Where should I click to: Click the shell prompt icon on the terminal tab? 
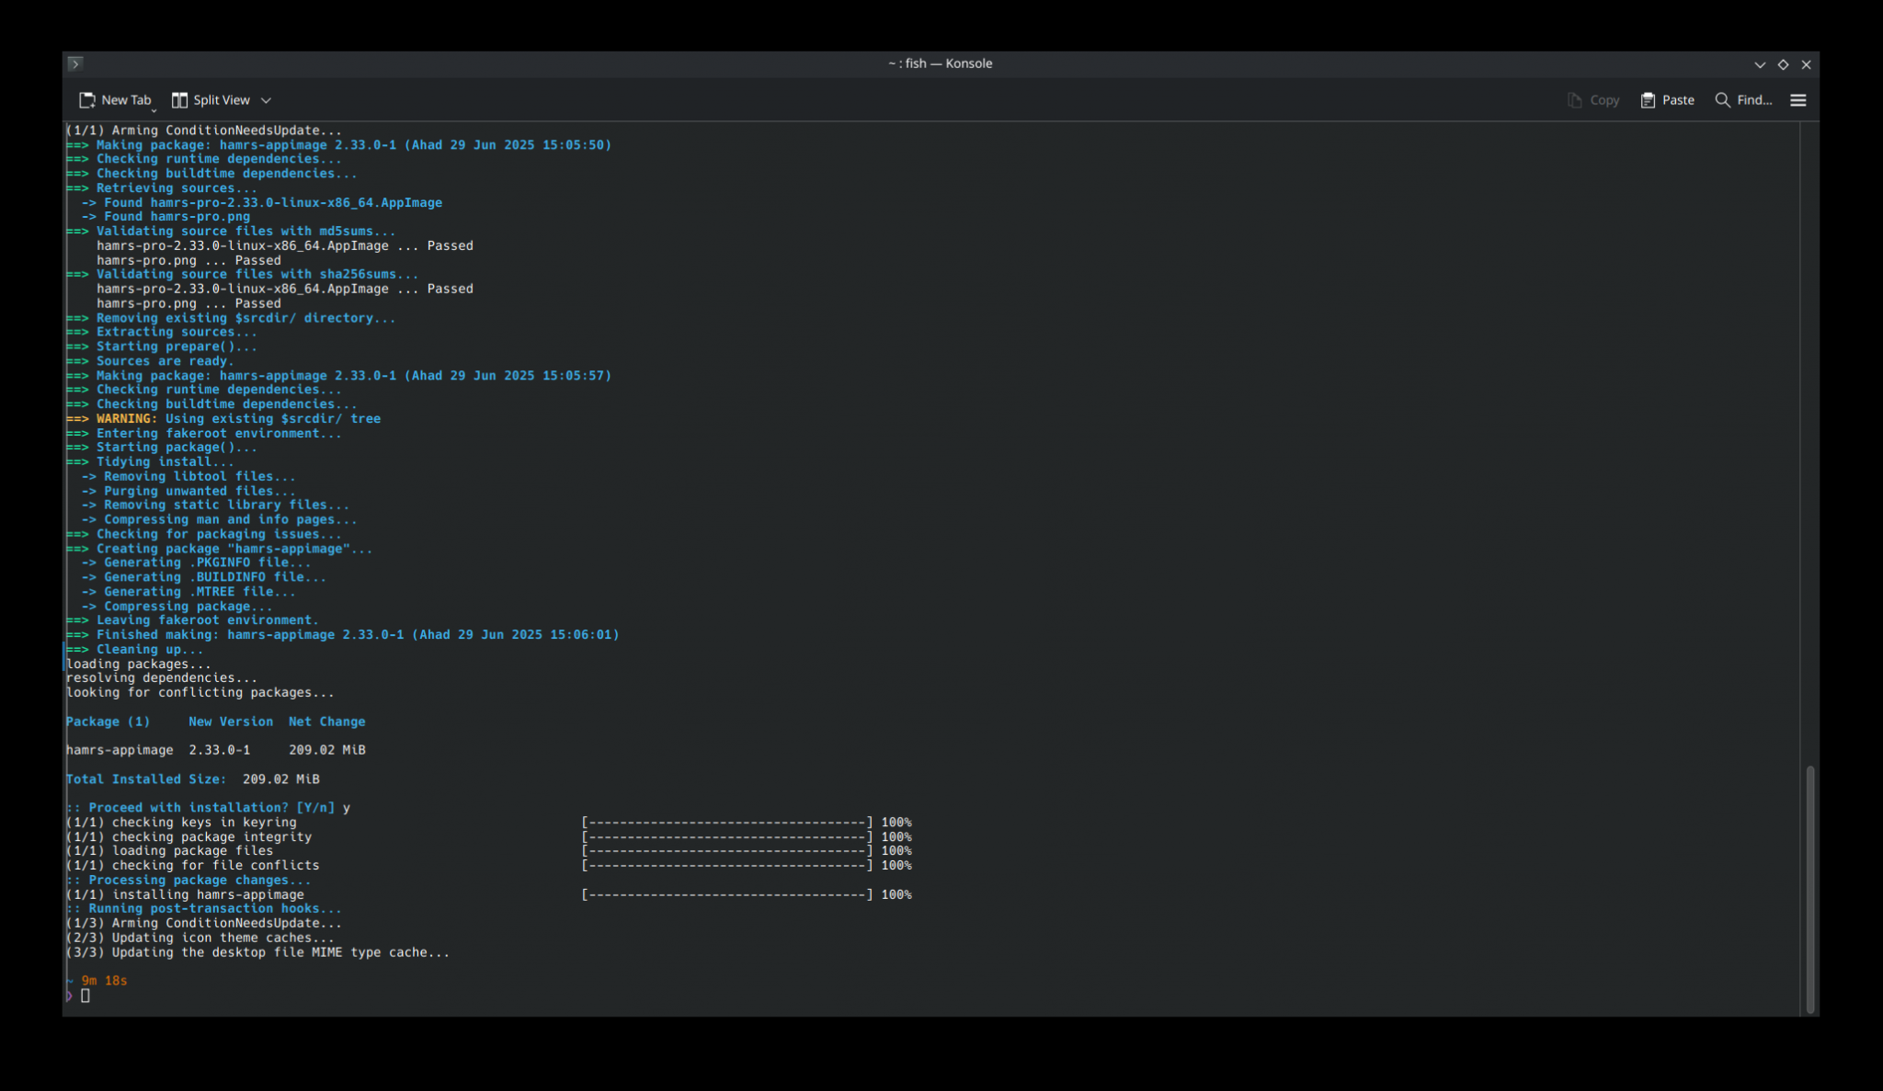[x=75, y=63]
